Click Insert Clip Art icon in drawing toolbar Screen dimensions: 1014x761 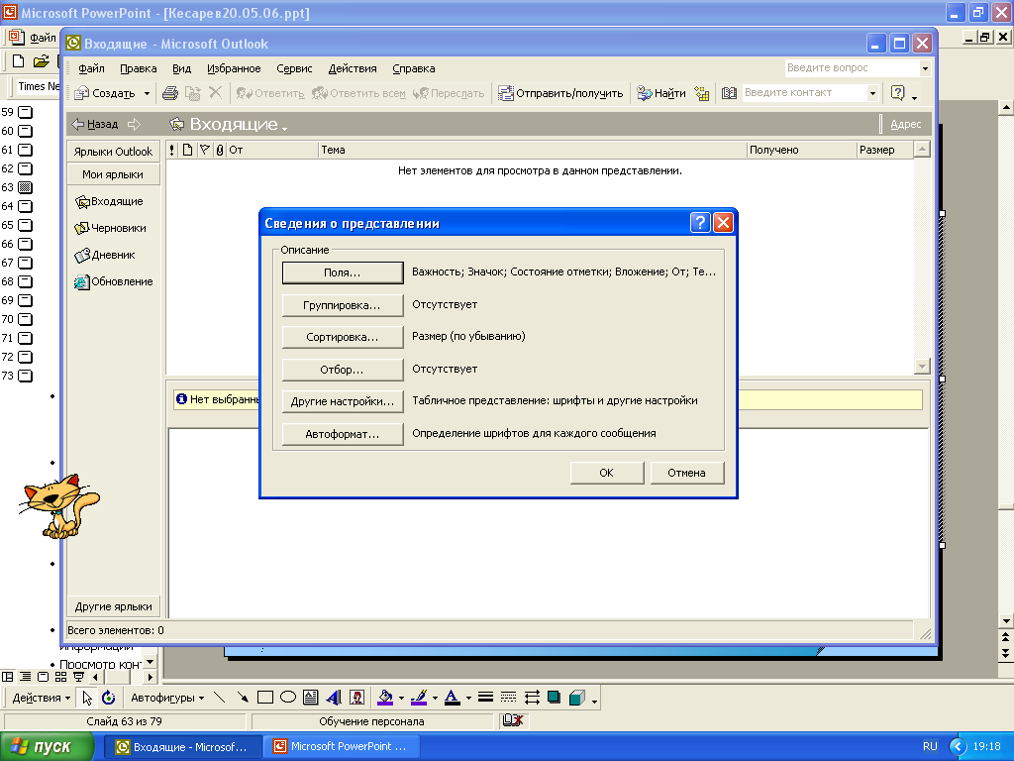356,698
